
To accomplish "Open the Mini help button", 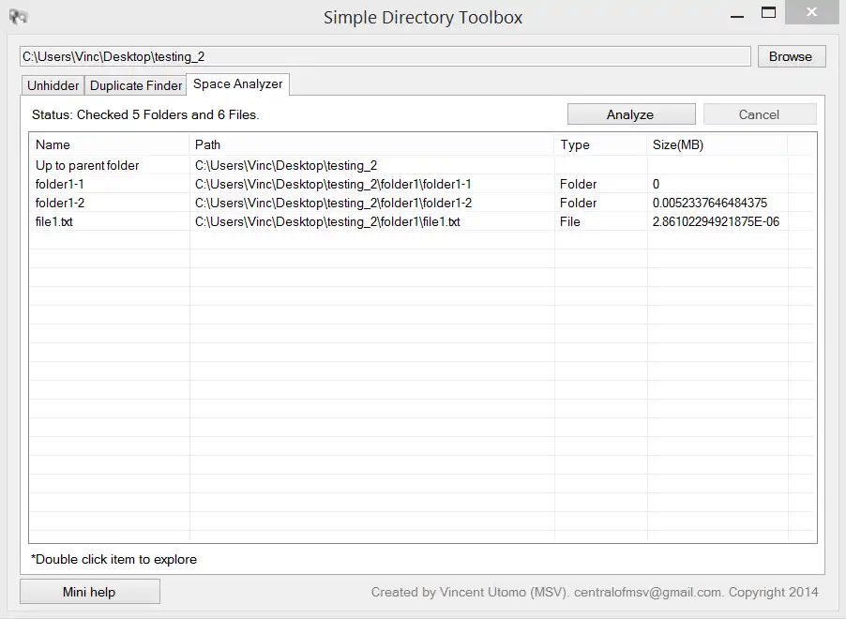I will [89, 592].
